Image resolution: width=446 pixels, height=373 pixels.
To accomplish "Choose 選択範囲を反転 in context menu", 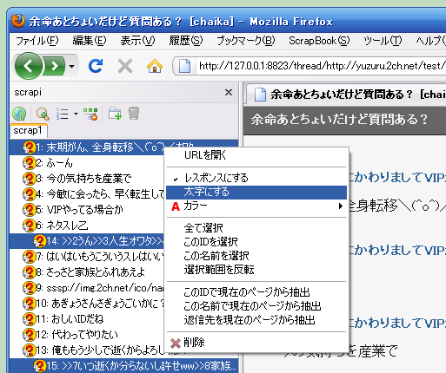I will pyautogui.click(x=256, y=270).
